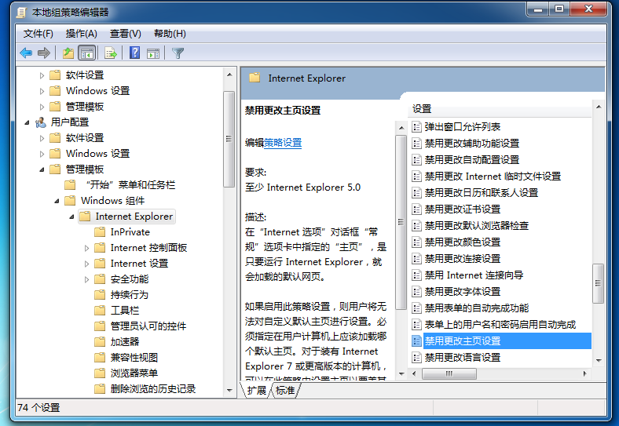Screen dimensions: 619x426
Task: Click the settings list vertical scrollbar thumb
Action: [598, 283]
